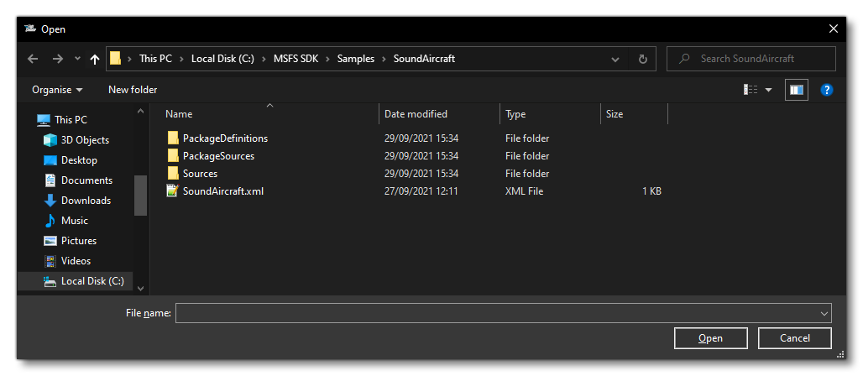
Task: Select SoundAircraft breadcrumb segment
Action: (424, 59)
